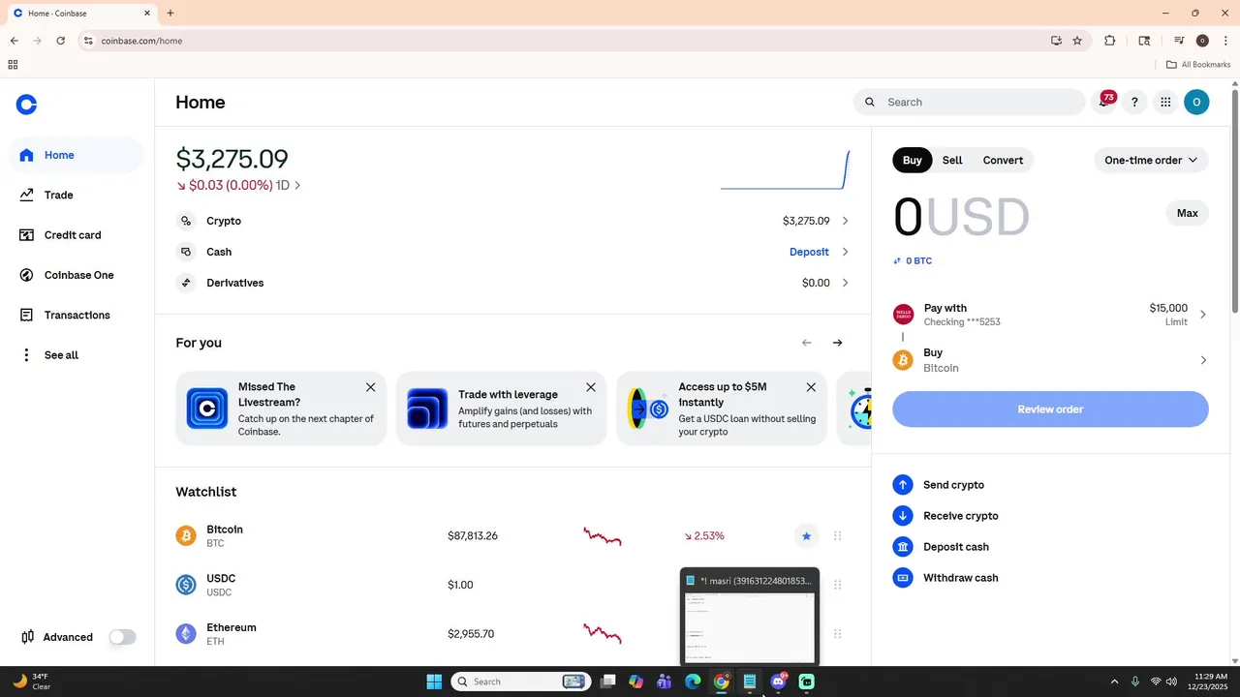
Task: Open Chrome three-dot menu
Action: tap(1225, 41)
